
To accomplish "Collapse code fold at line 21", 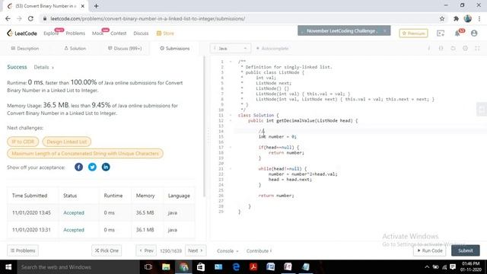I will (231, 169).
